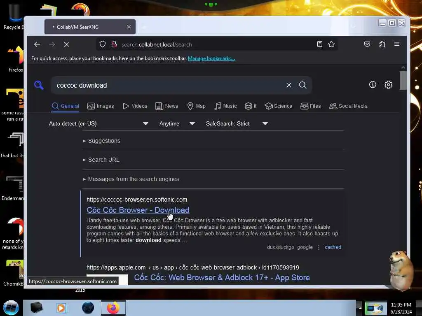Switch to the Map search category
422x316 pixels.
(x=196, y=106)
